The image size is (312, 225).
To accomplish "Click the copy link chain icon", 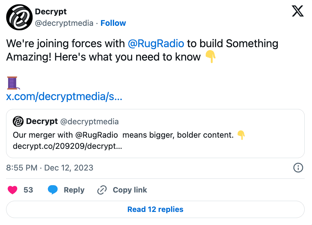I will tap(102, 190).
